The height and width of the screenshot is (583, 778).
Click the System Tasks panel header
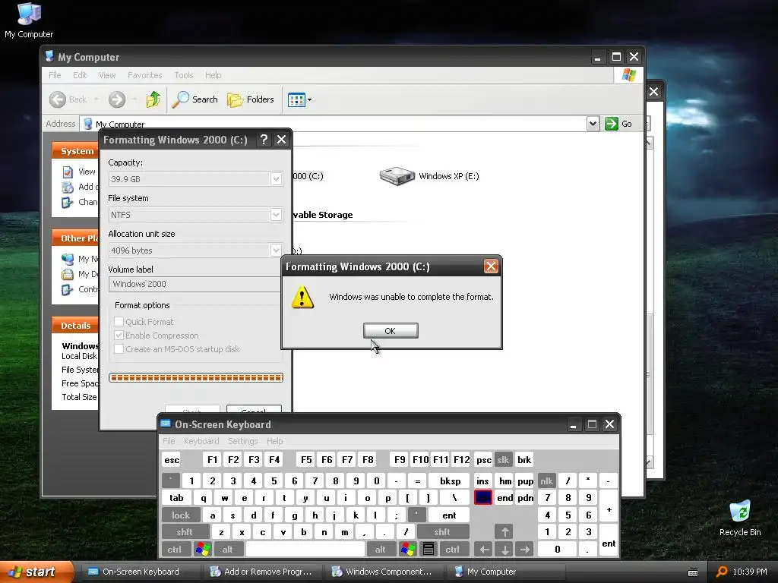75,151
